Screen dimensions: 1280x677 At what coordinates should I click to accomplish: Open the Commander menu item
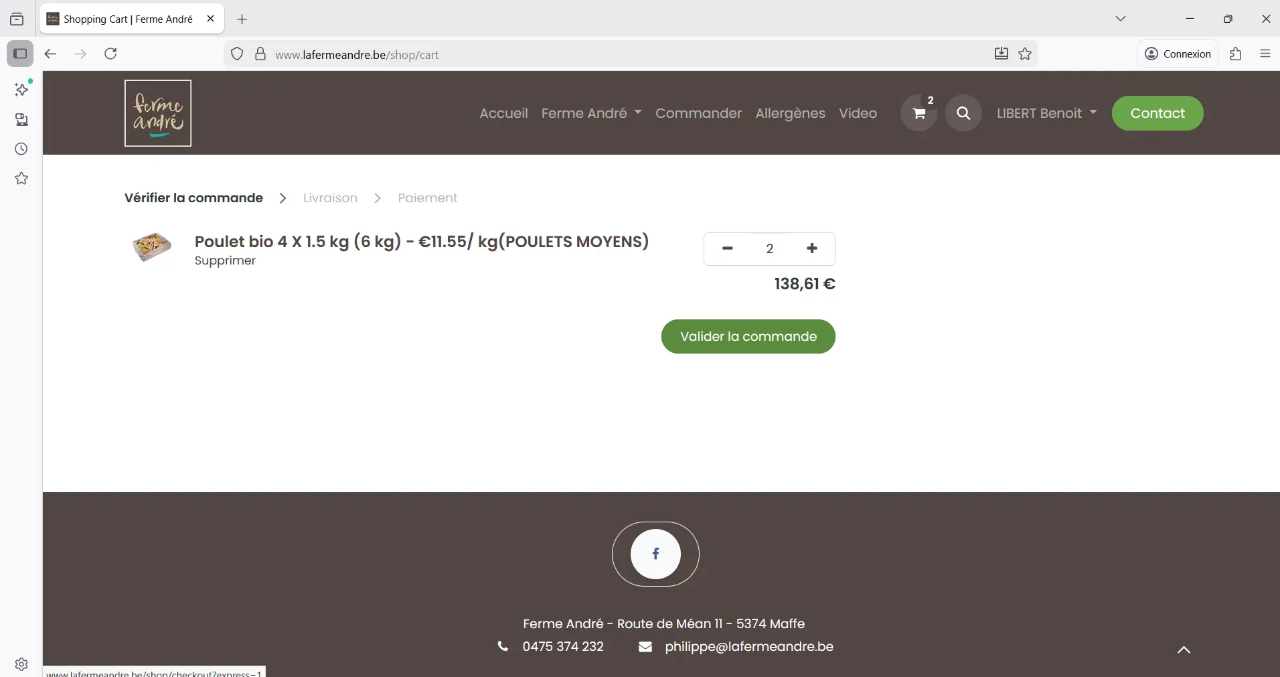click(698, 113)
